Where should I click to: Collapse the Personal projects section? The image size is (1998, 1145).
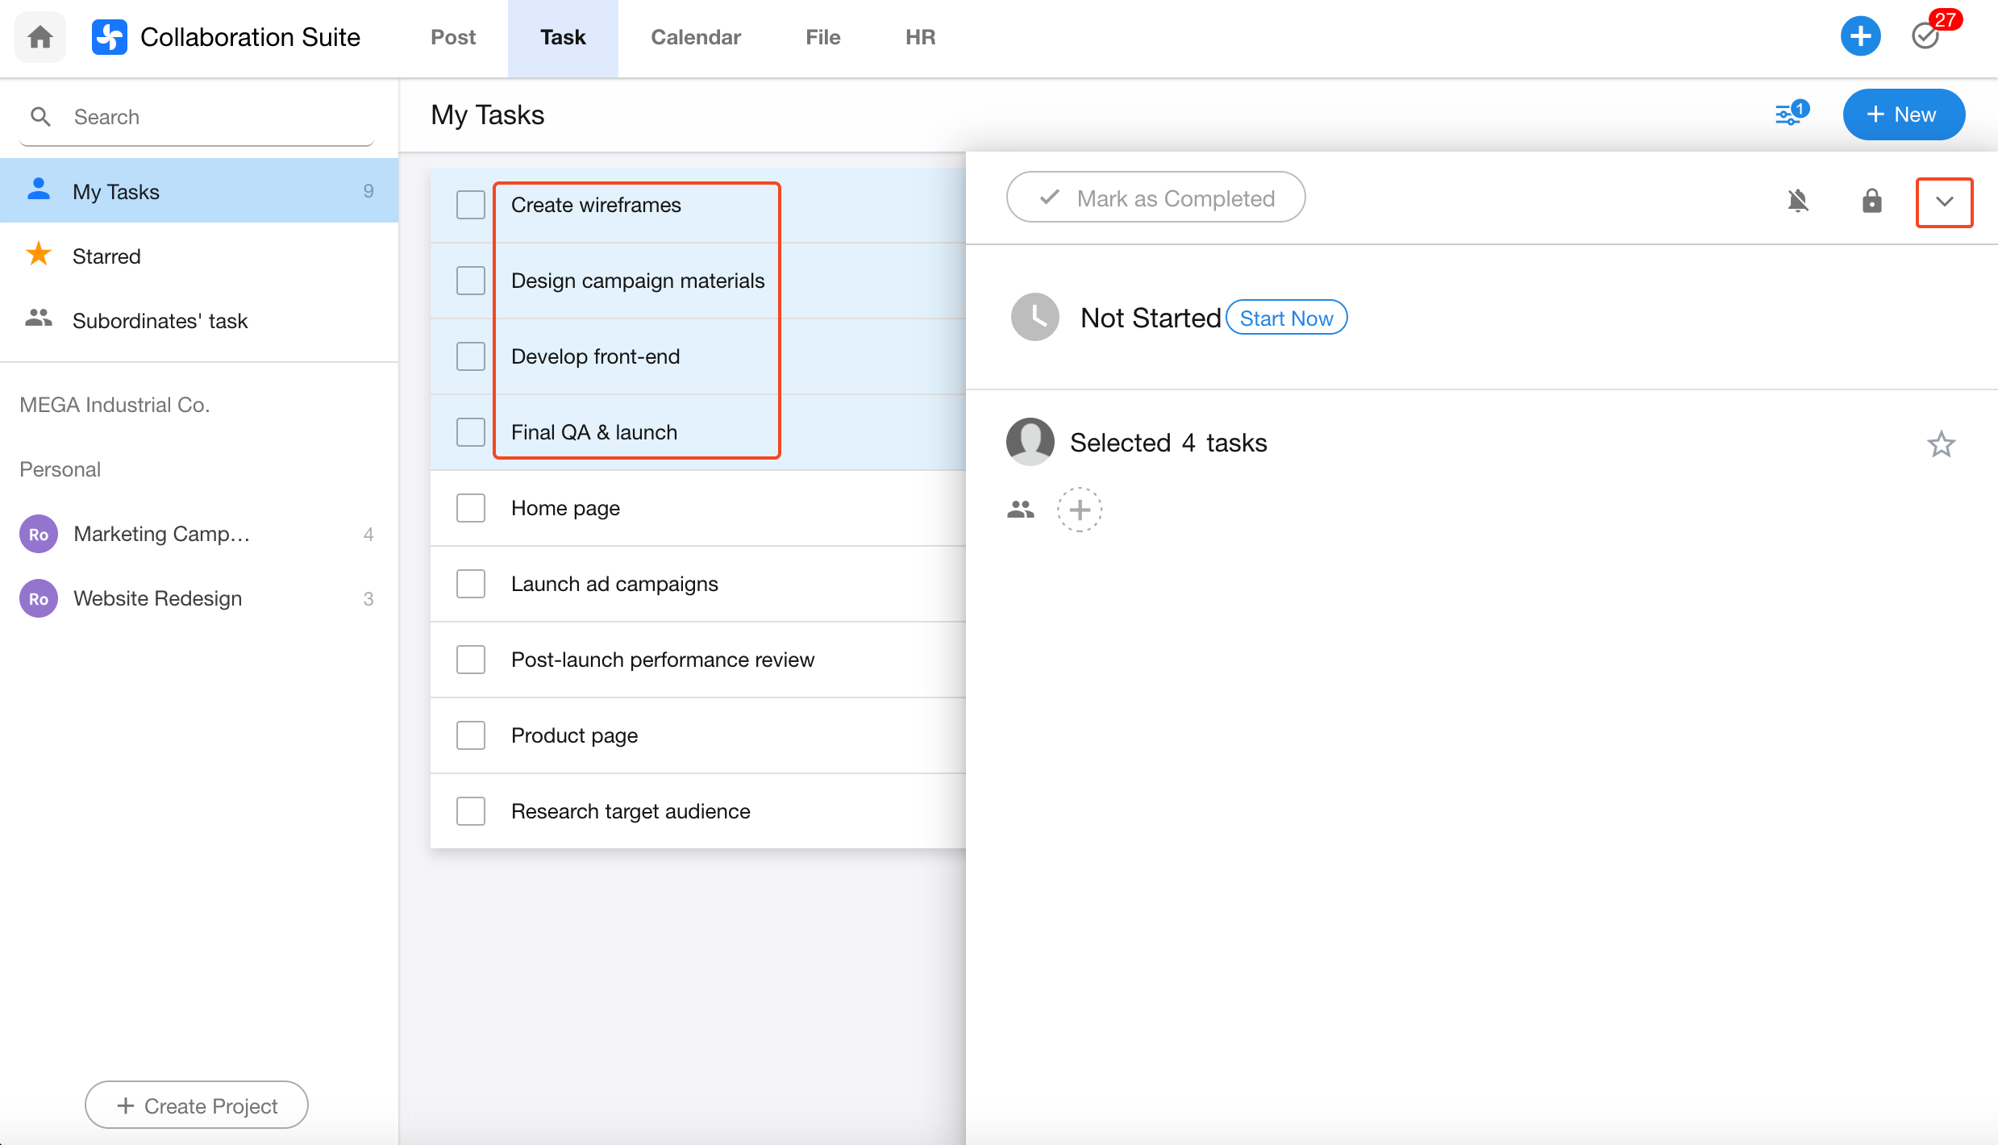click(x=60, y=469)
